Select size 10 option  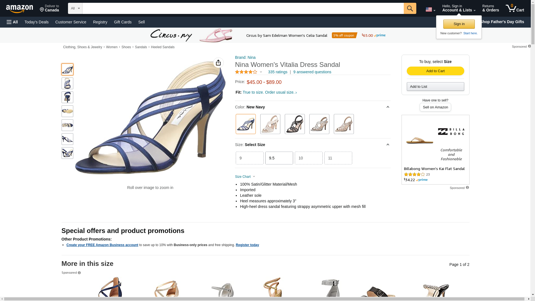(308, 158)
